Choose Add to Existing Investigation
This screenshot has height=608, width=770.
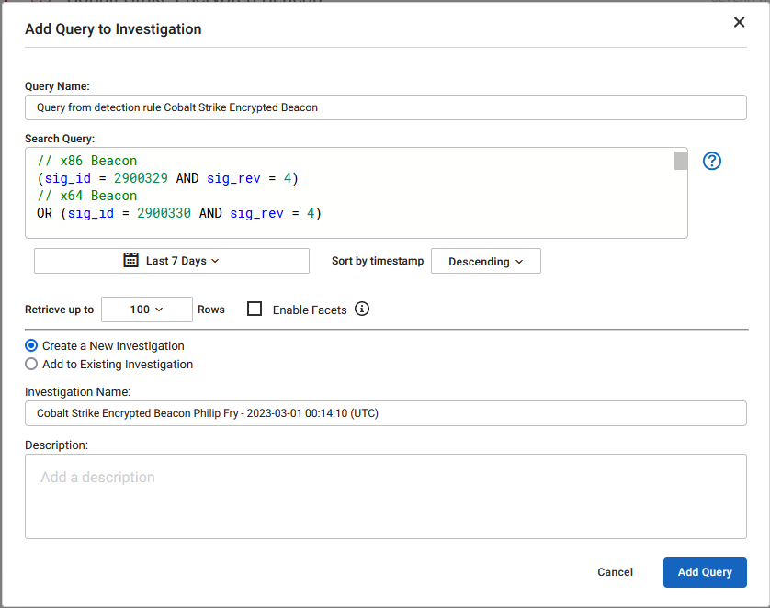[30, 364]
